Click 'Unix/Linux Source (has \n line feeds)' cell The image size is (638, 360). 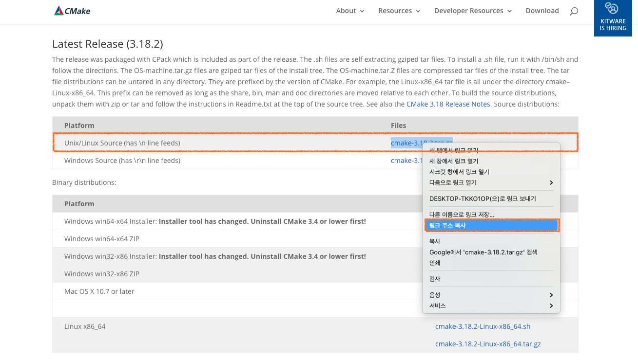[x=122, y=143]
